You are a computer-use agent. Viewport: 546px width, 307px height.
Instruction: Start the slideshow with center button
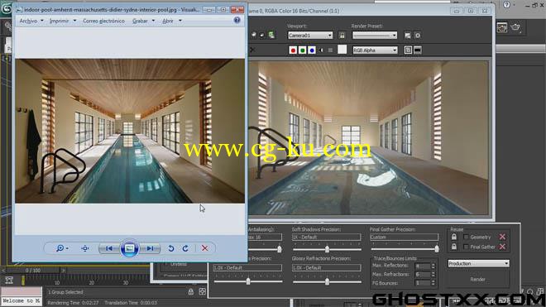point(130,248)
